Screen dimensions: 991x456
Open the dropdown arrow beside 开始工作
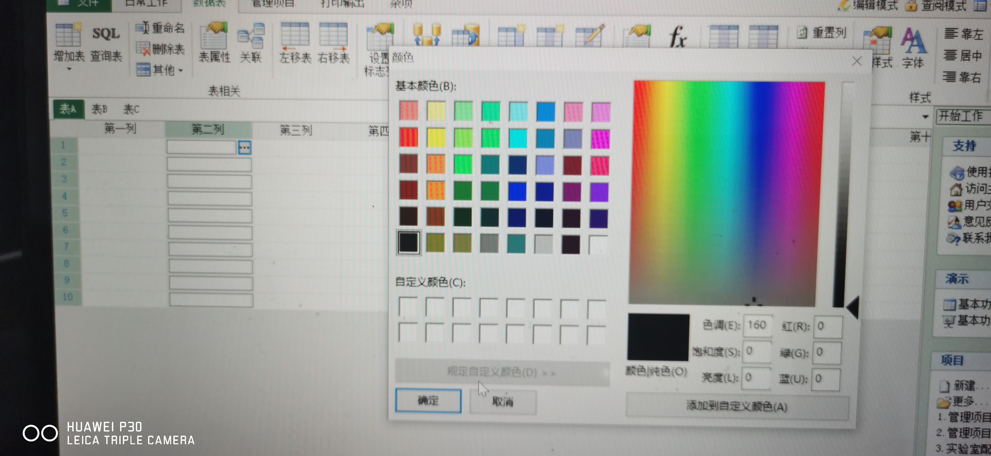click(925, 116)
